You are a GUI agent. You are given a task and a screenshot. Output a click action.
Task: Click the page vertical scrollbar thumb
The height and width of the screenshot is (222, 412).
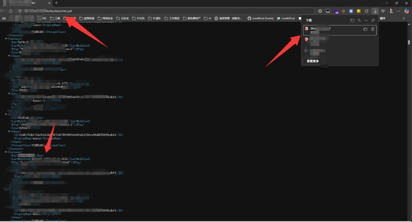click(x=409, y=42)
